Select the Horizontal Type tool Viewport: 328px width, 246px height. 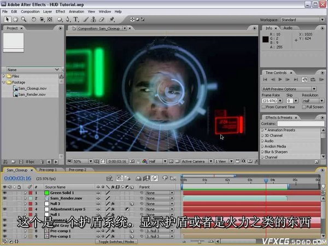[76, 19]
